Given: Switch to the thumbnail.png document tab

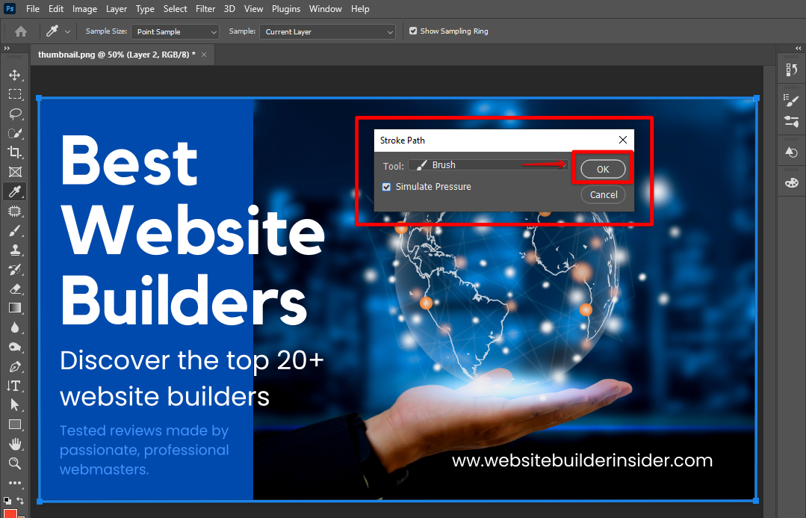Looking at the screenshot, I should point(117,55).
